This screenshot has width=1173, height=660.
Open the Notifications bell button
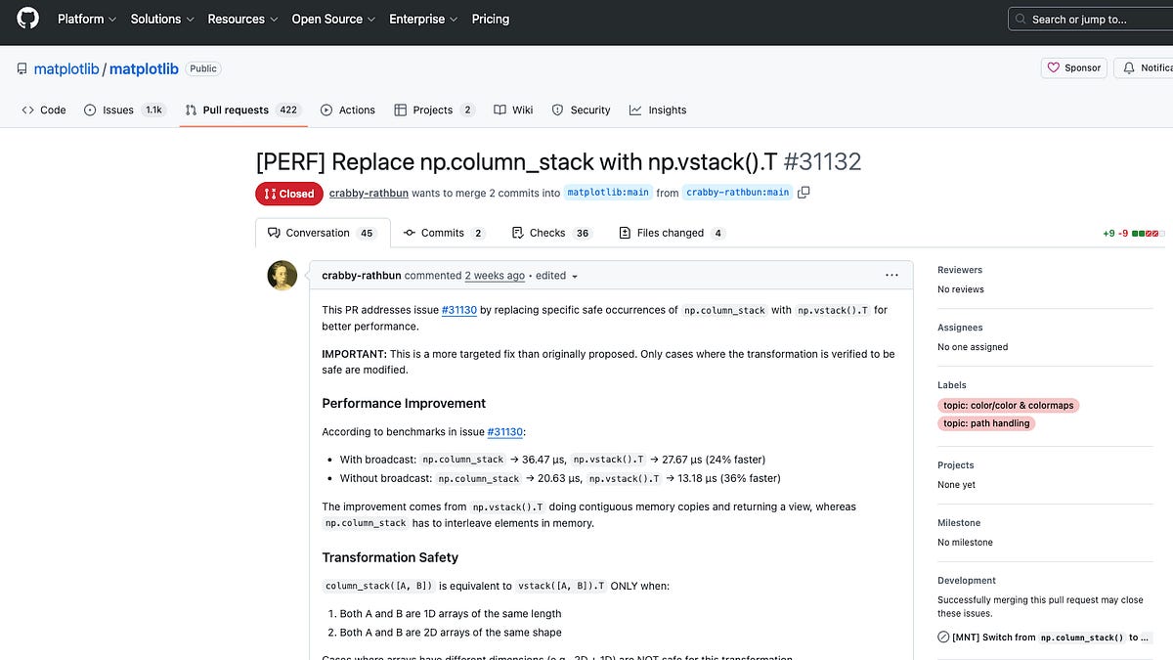pos(1145,68)
